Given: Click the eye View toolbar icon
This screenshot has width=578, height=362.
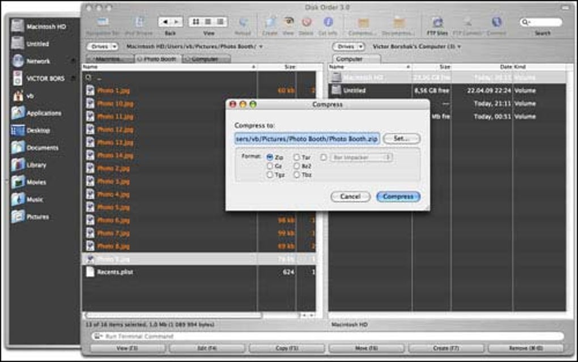Looking at the screenshot, I should click(288, 22).
